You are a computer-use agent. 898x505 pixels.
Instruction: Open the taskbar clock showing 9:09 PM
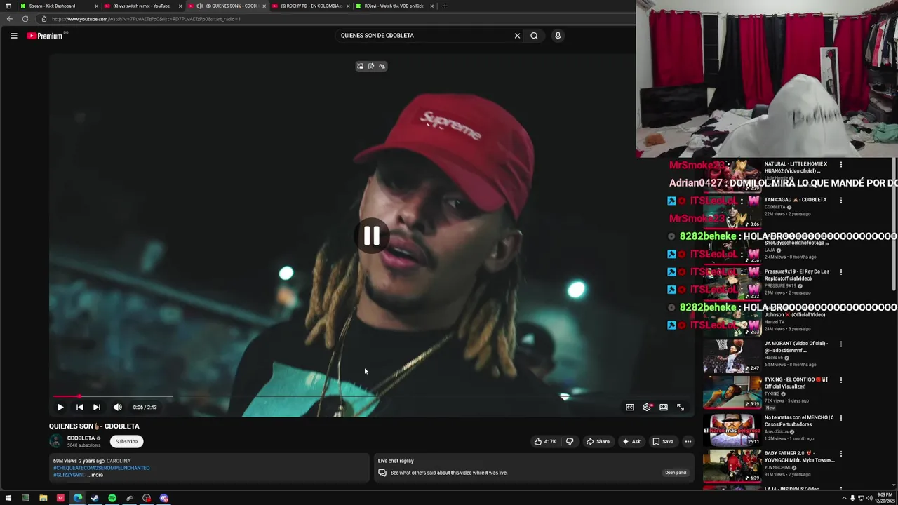885,498
